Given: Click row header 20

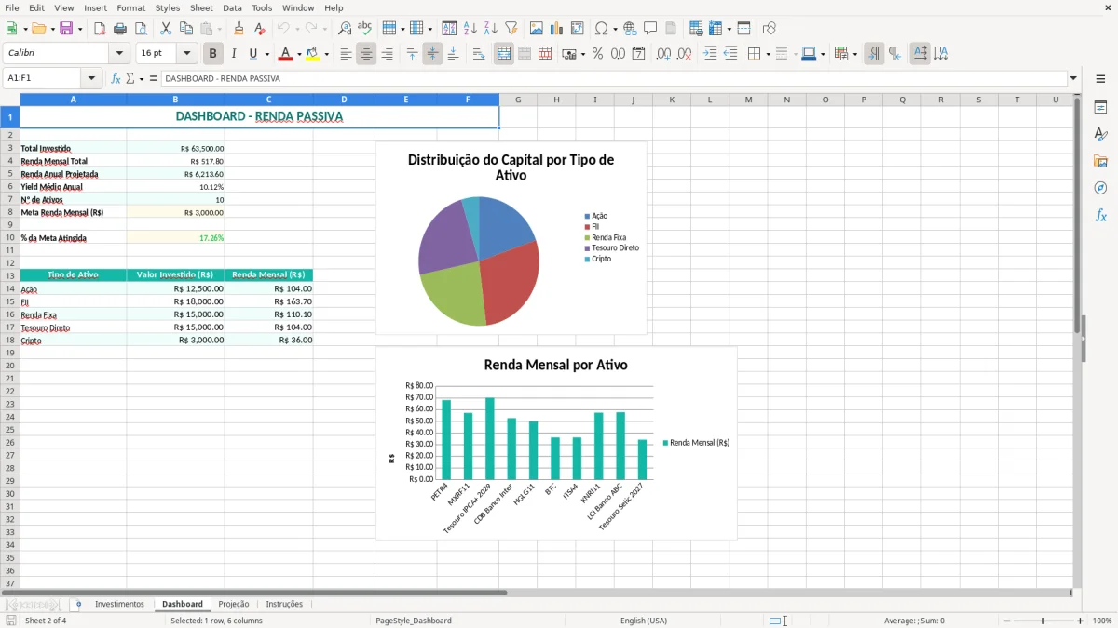Looking at the screenshot, I should coord(10,366).
